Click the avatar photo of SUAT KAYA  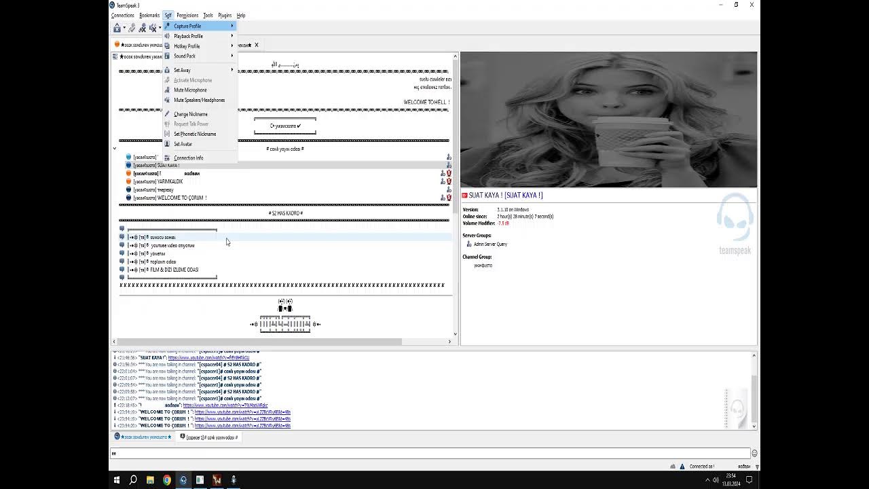[x=608, y=120]
